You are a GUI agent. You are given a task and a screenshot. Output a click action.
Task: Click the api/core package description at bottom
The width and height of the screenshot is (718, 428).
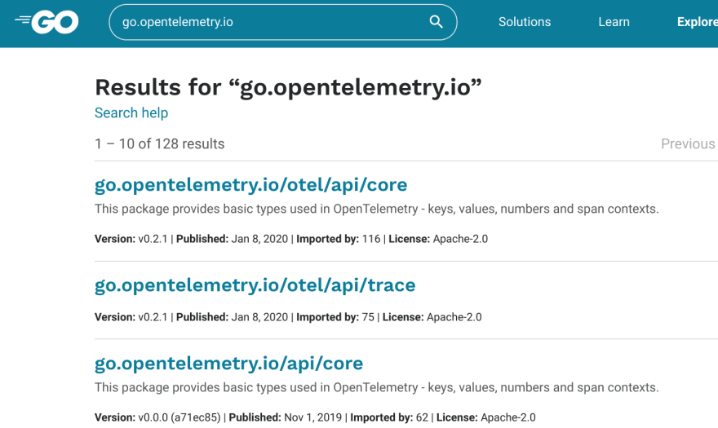pos(376,387)
